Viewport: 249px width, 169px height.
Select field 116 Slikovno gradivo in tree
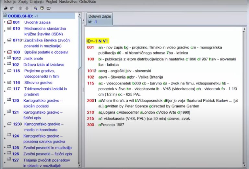click(33, 83)
